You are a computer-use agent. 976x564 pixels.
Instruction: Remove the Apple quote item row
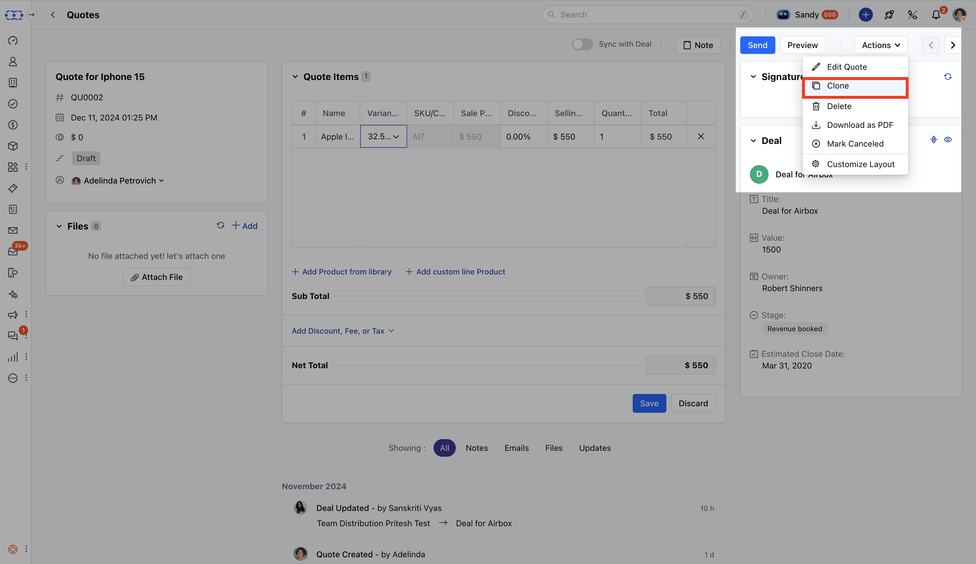coord(700,136)
